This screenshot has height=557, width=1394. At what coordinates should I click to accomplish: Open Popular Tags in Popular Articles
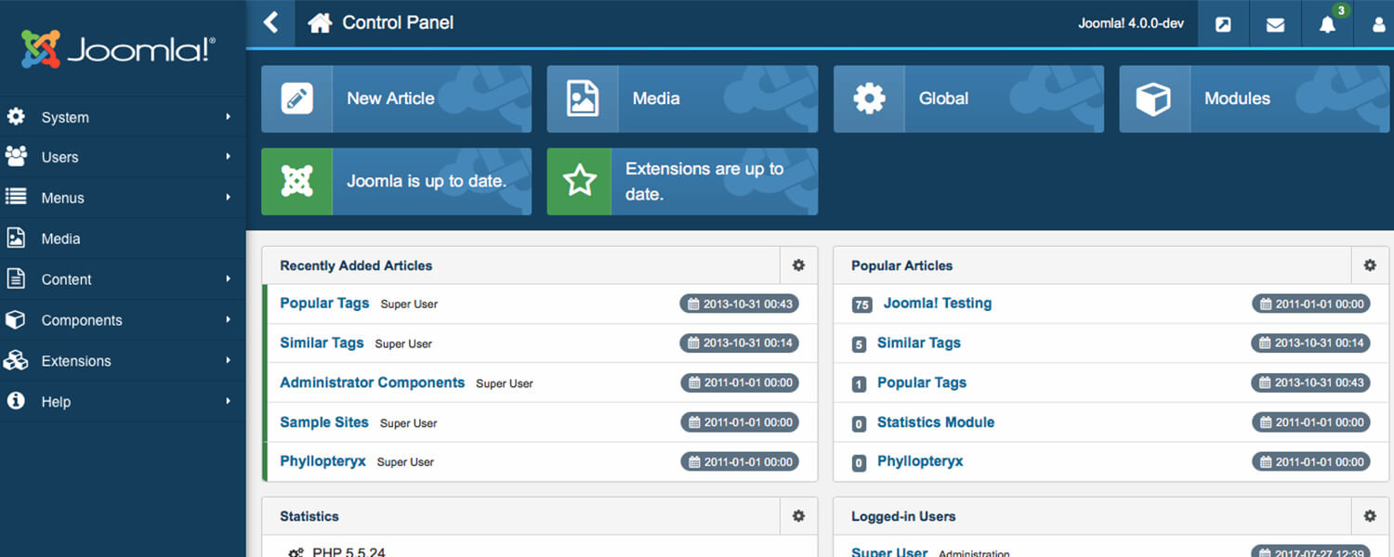[922, 382]
